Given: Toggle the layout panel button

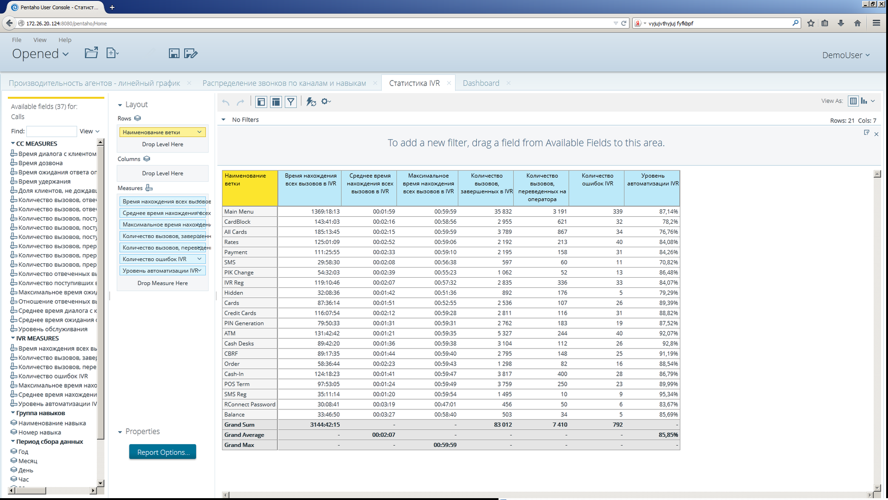Looking at the screenshot, I should point(276,102).
